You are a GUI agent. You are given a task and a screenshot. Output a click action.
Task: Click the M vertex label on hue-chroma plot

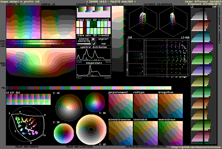[45, 135]
